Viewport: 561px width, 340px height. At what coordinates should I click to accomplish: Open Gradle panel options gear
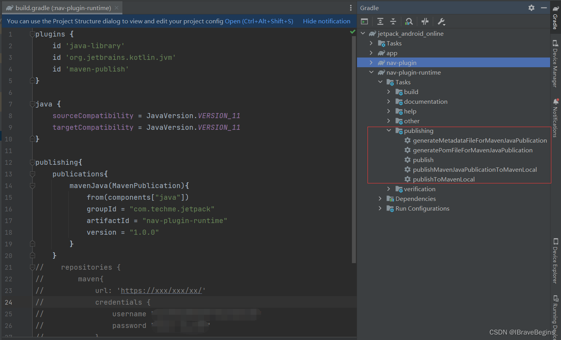coord(531,8)
